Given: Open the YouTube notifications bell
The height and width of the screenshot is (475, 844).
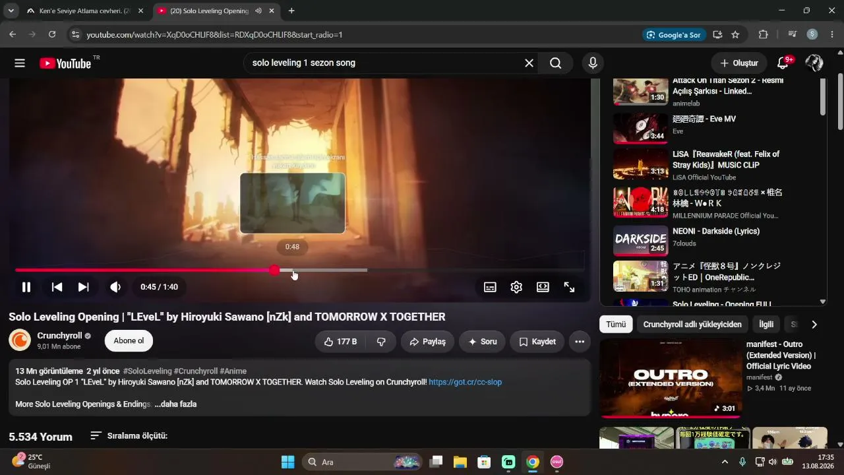Looking at the screenshot, I should [783, 63].
